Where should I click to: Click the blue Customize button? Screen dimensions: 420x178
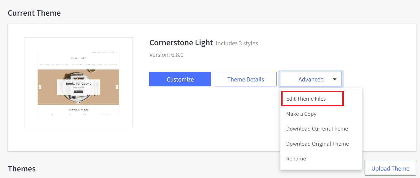pos(180,79)
